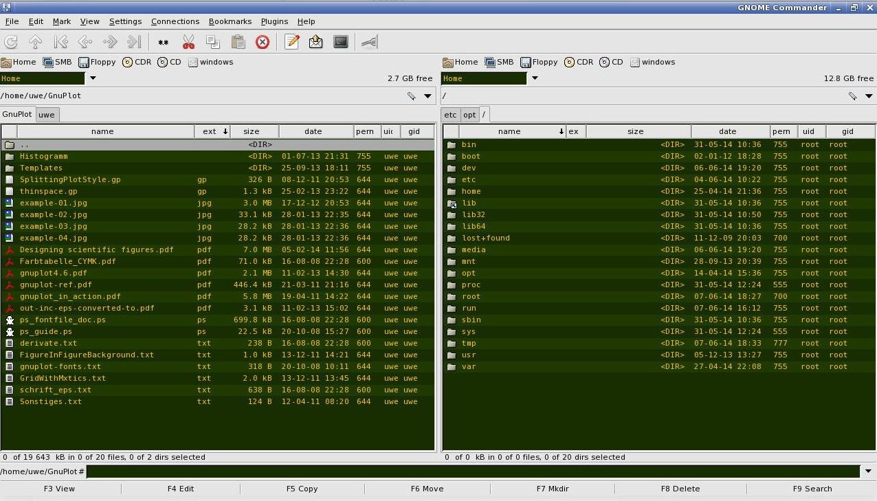Select file gnuplot_in_action.pdf
Viewport: 877px width, 501px height.
(218, 296)
